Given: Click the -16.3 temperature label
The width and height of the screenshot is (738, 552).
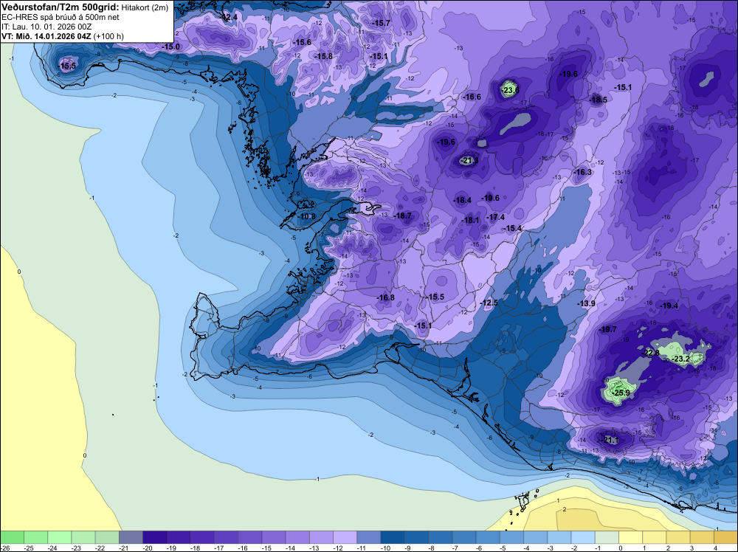Looking at the screenshot, I should tap(583, 172).
